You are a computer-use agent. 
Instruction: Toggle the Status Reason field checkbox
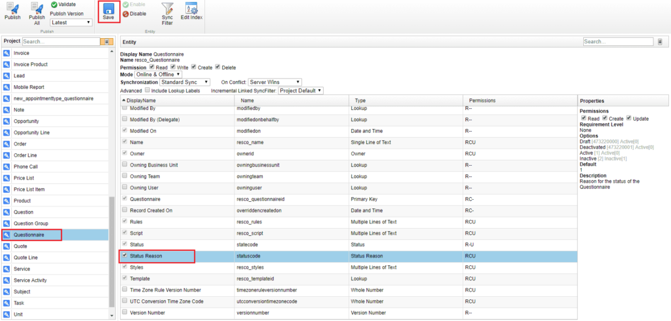(x=125, y=255)
